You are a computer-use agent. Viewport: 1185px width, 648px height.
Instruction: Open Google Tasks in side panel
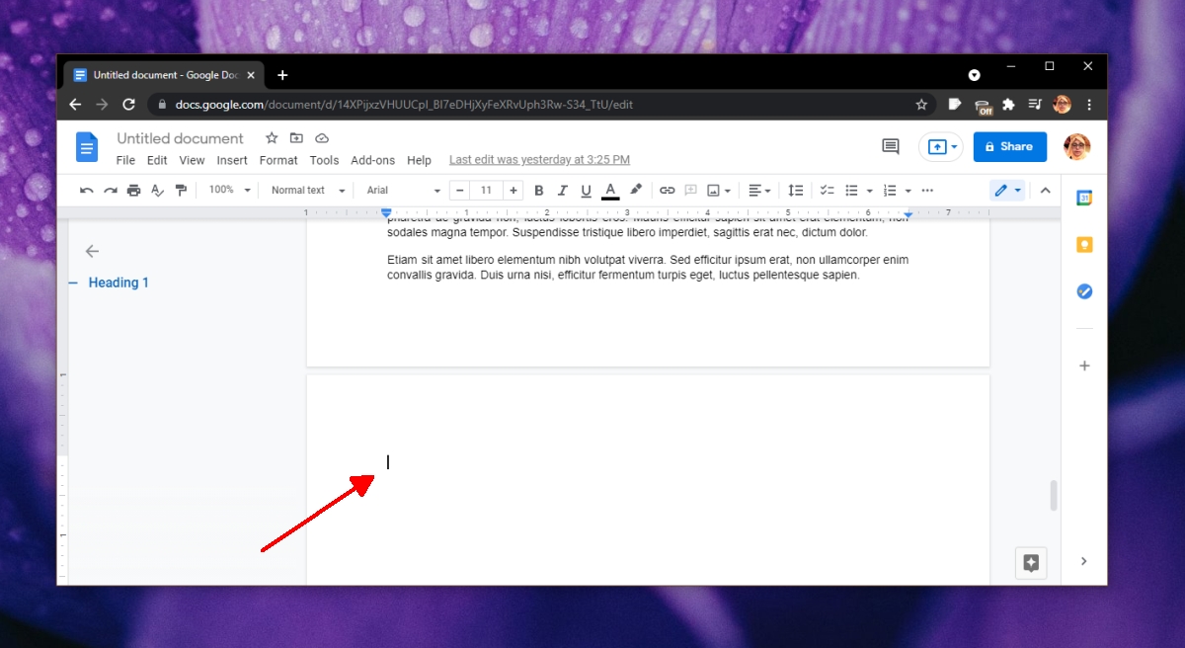1084,291
